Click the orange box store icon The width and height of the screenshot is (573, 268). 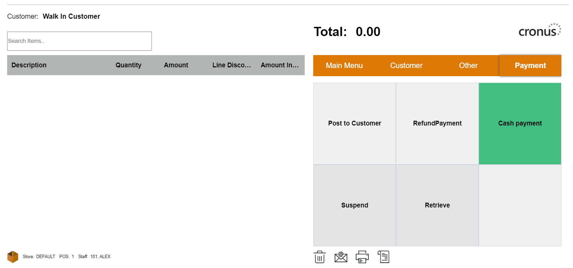tap(13, 257)
